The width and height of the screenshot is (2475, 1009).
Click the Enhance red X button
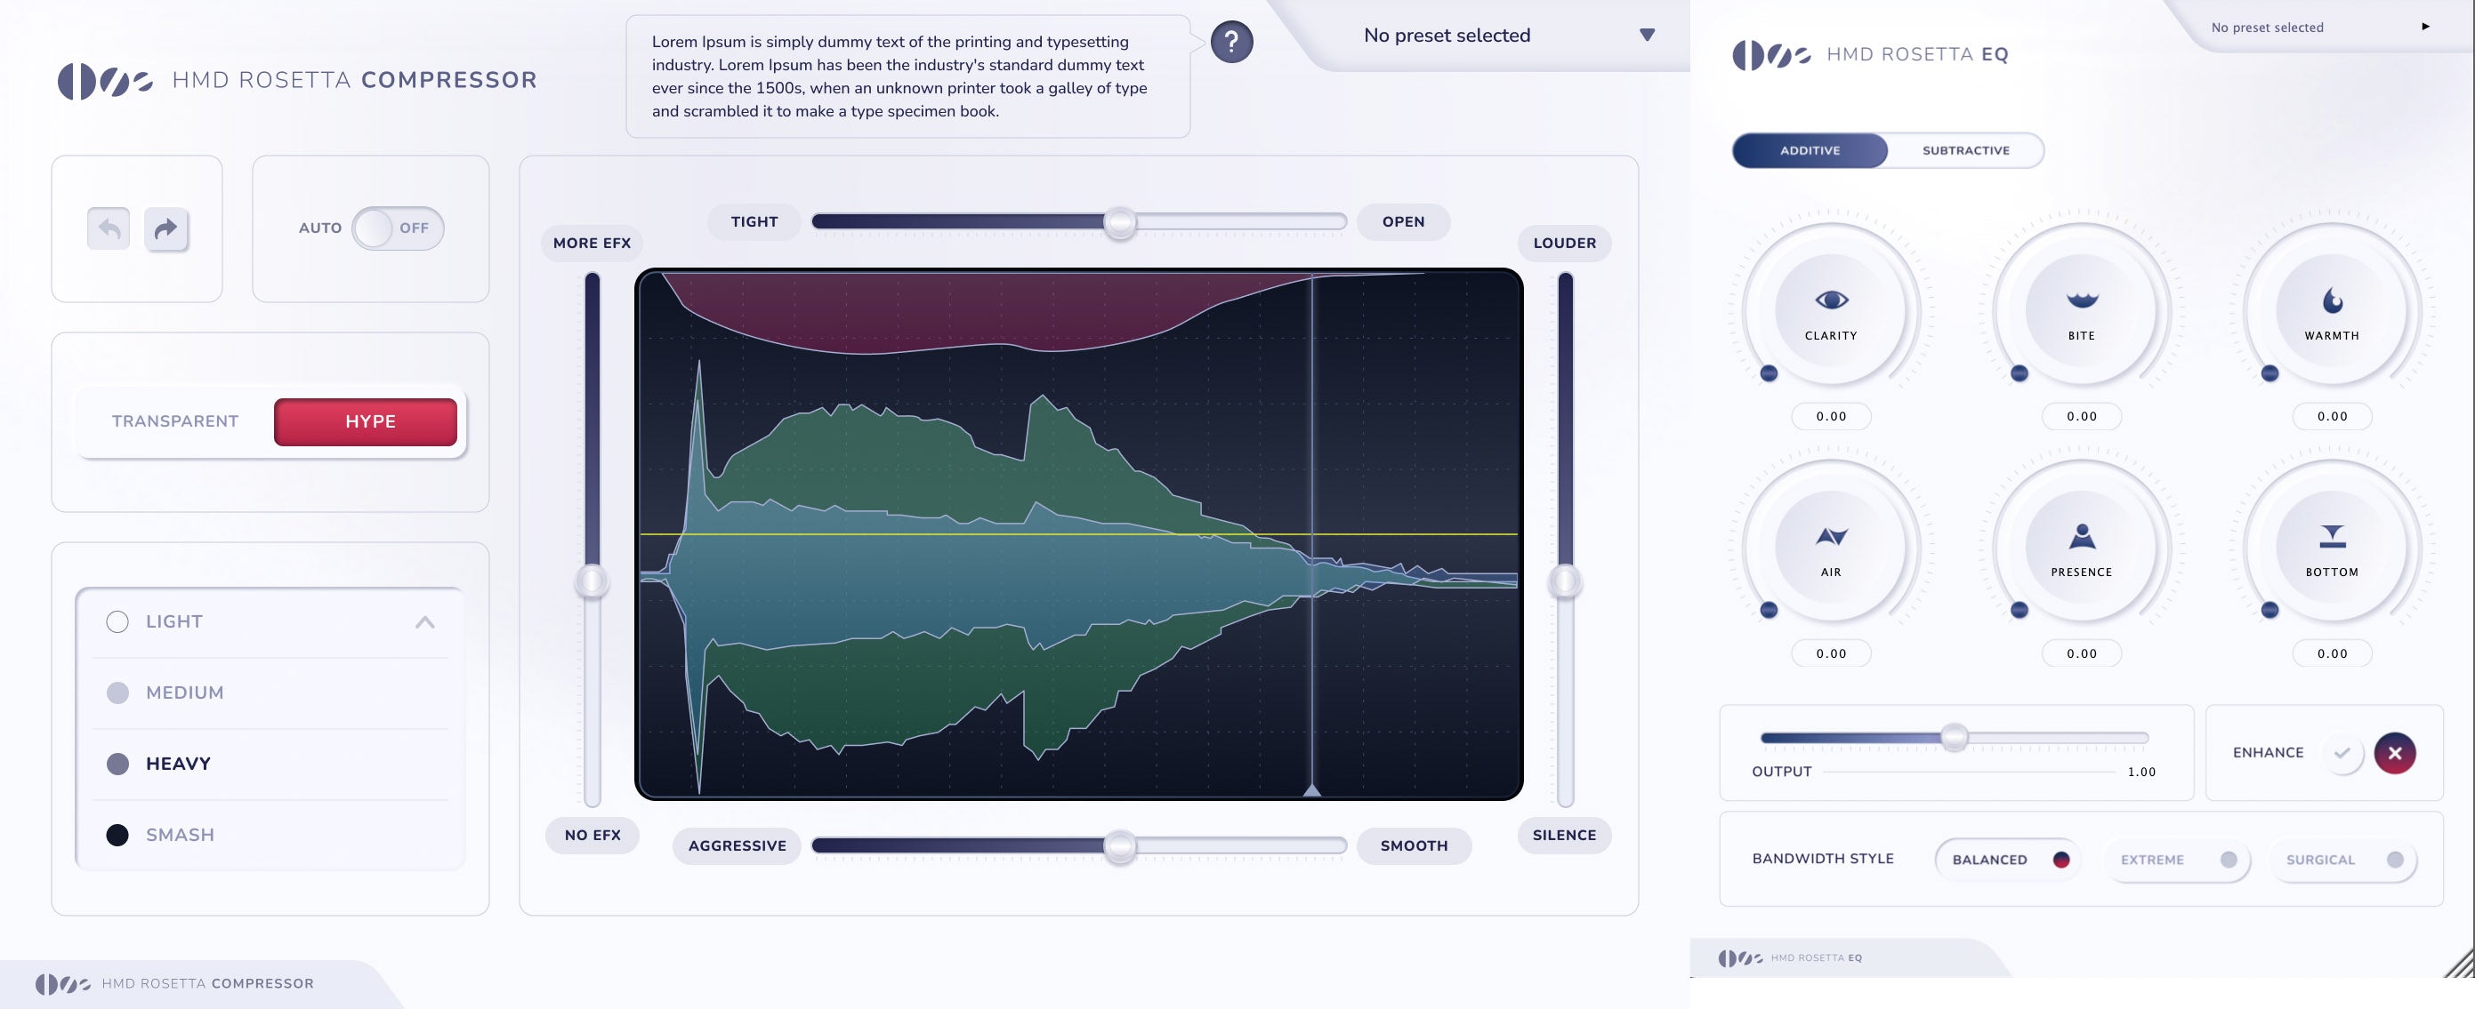click(2394, 753)
